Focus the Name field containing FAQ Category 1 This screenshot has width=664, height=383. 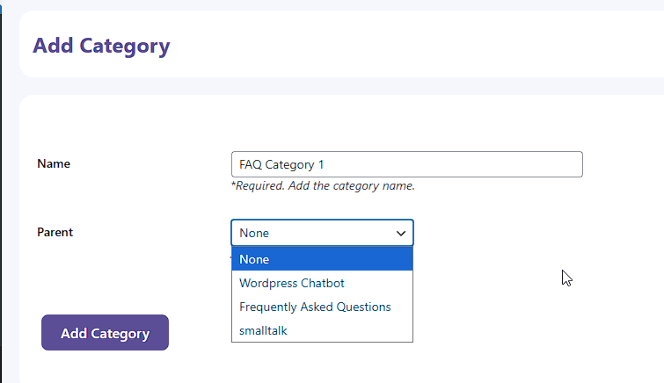click(407, 164)
